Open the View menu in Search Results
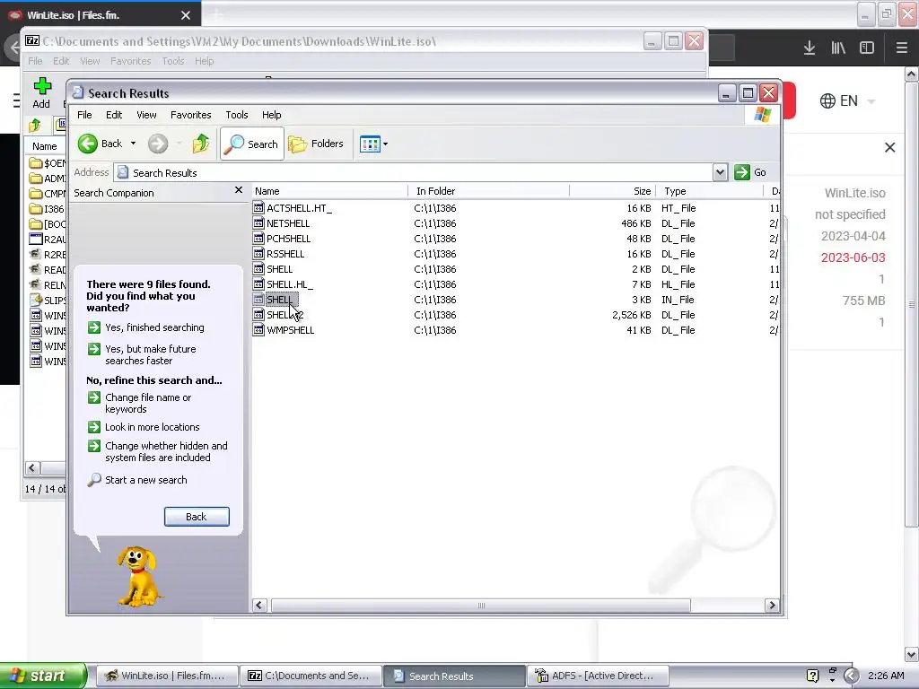This screenshot has height=689, width=919. tap(146, 115)
